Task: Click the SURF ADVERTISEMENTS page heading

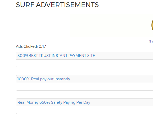Action: [x=57, y=5]
